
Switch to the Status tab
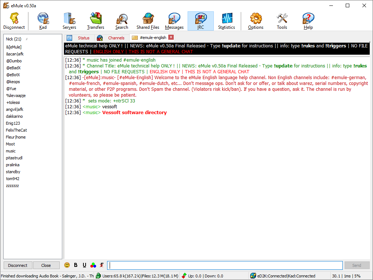coord(79,38)
